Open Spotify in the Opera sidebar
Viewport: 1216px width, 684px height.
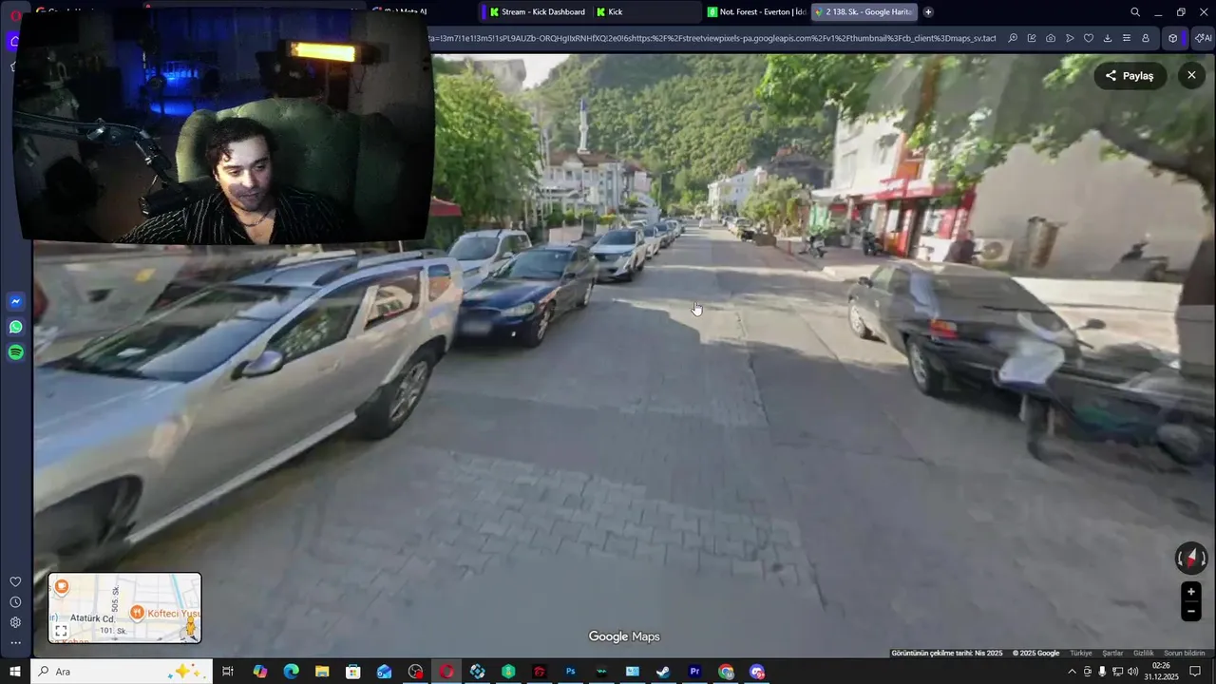click(x=15, y=352)
